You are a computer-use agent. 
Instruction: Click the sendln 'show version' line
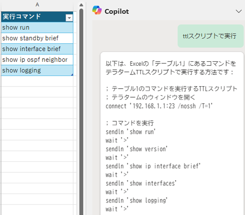(x=136, y=149)
